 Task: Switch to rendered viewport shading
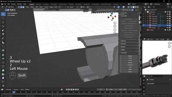click(x=138, y=7)
